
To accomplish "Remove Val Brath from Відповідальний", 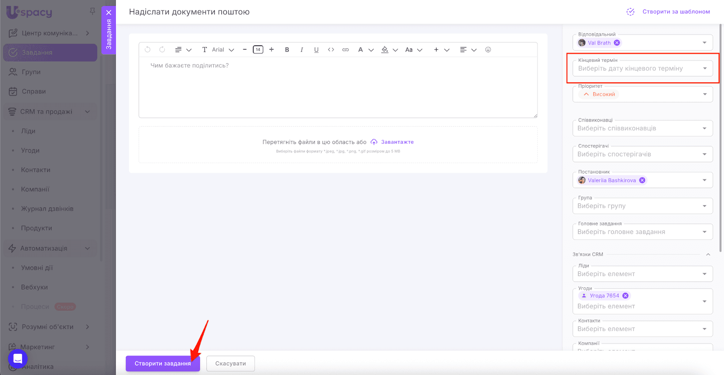I will [x=617, y=42].
